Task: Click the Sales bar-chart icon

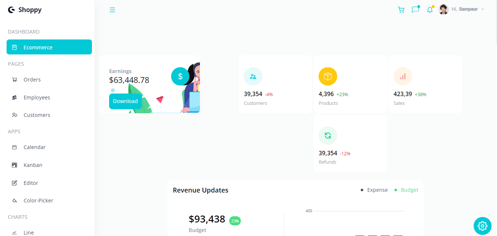Action: (402, 76)
